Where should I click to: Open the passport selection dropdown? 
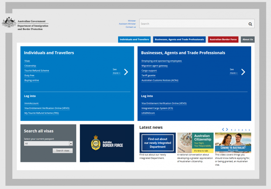[x=71, y=143]
